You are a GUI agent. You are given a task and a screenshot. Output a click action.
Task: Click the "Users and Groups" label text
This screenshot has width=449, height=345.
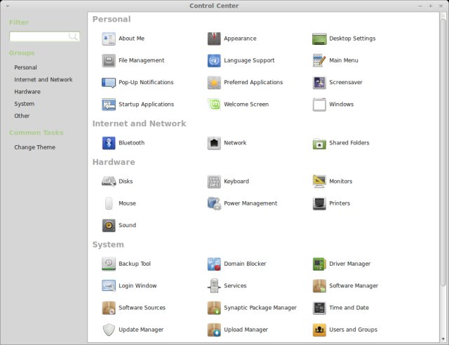[x=354, y=330]
